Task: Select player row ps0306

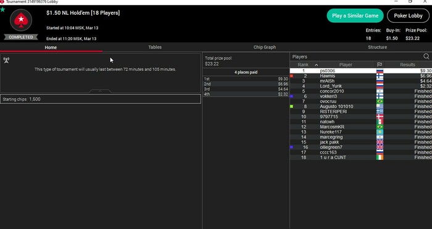Action: [361, 71]
